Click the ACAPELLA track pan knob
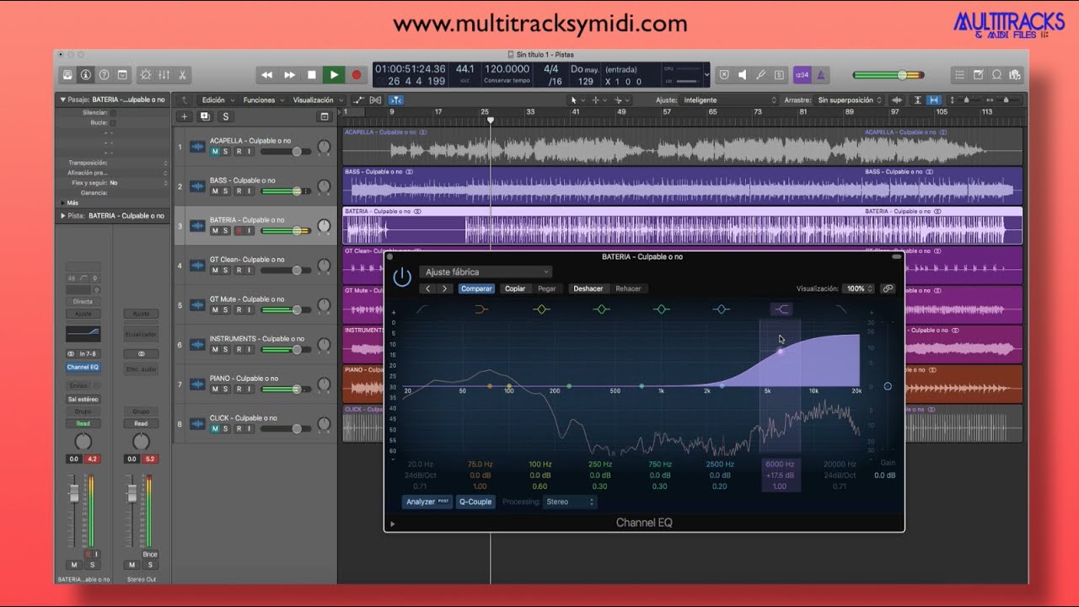Screen dimensions: 1079x607 click(324, 148)
